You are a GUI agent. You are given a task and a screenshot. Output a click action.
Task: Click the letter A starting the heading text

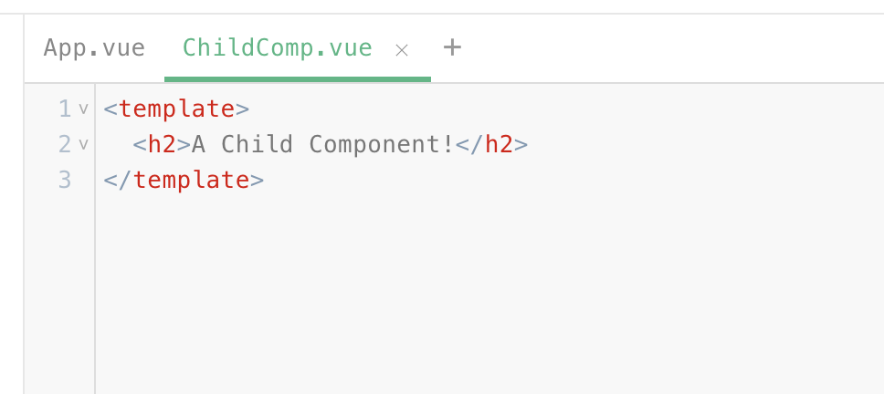coord(198,145)
